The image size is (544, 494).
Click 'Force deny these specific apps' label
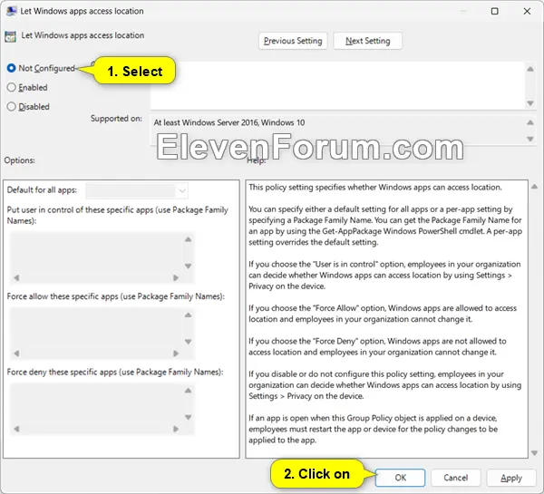point(115,372)
